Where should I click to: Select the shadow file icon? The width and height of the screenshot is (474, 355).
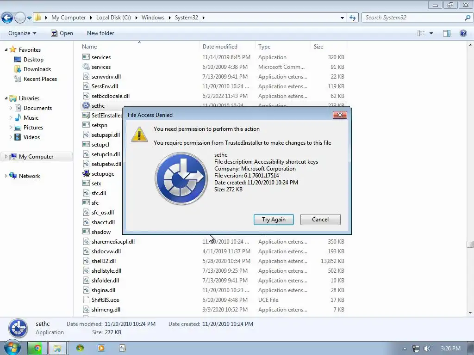pyautogui.click(x=86, y=232)
